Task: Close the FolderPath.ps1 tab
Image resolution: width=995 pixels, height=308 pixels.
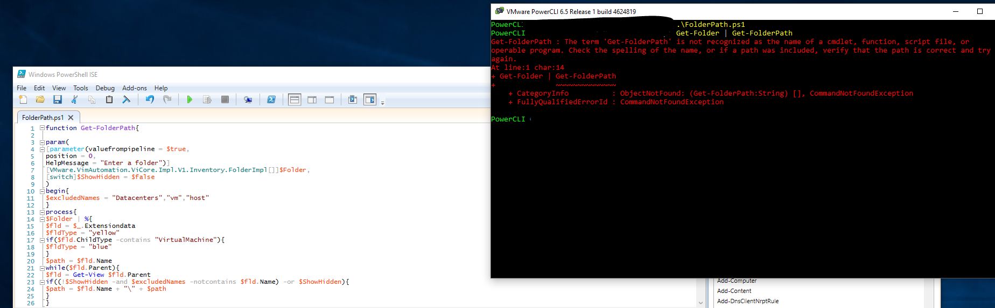Action: pyautogui.click(x=71, y=117)
